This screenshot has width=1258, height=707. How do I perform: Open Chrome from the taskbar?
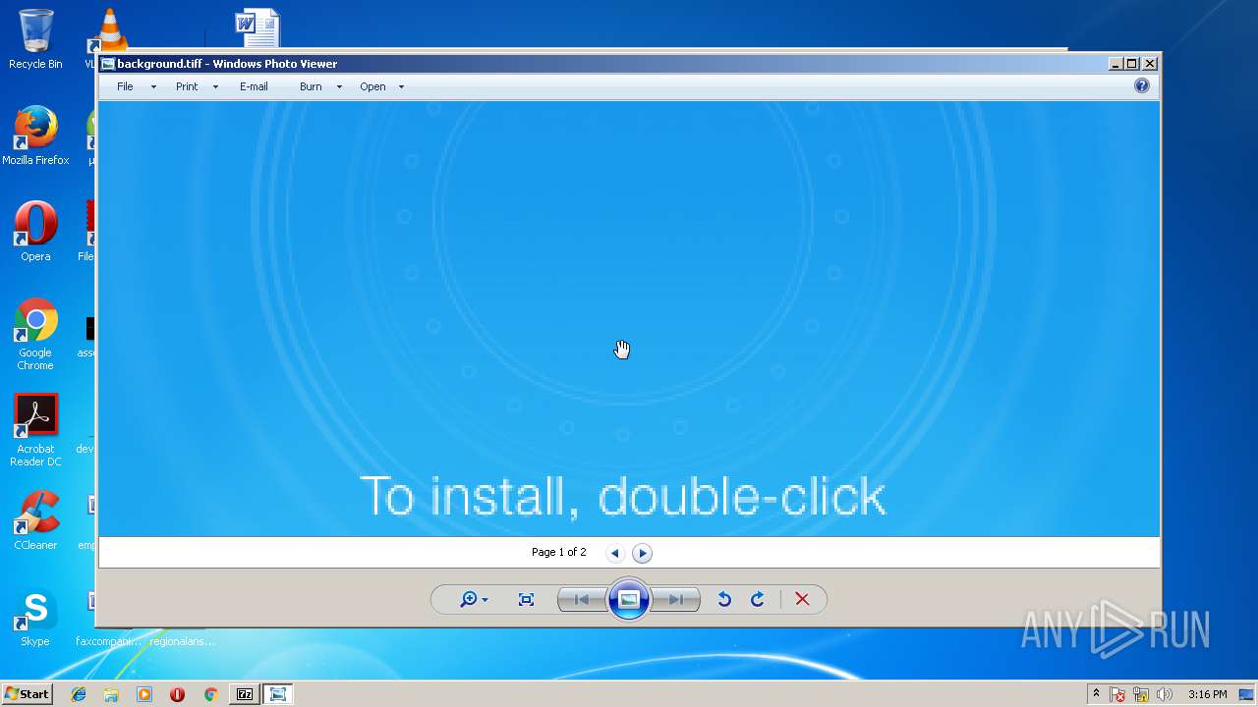(210, 694)
